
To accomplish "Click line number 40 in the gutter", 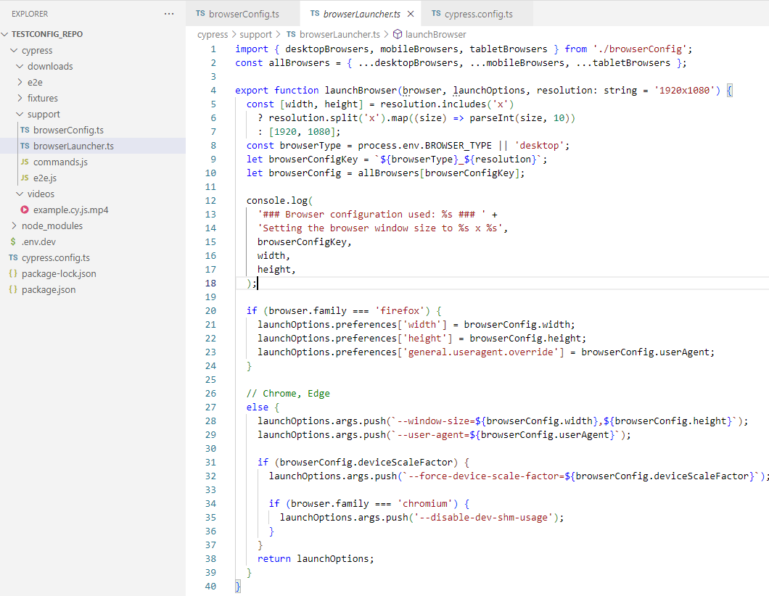I will click(210, 586).
